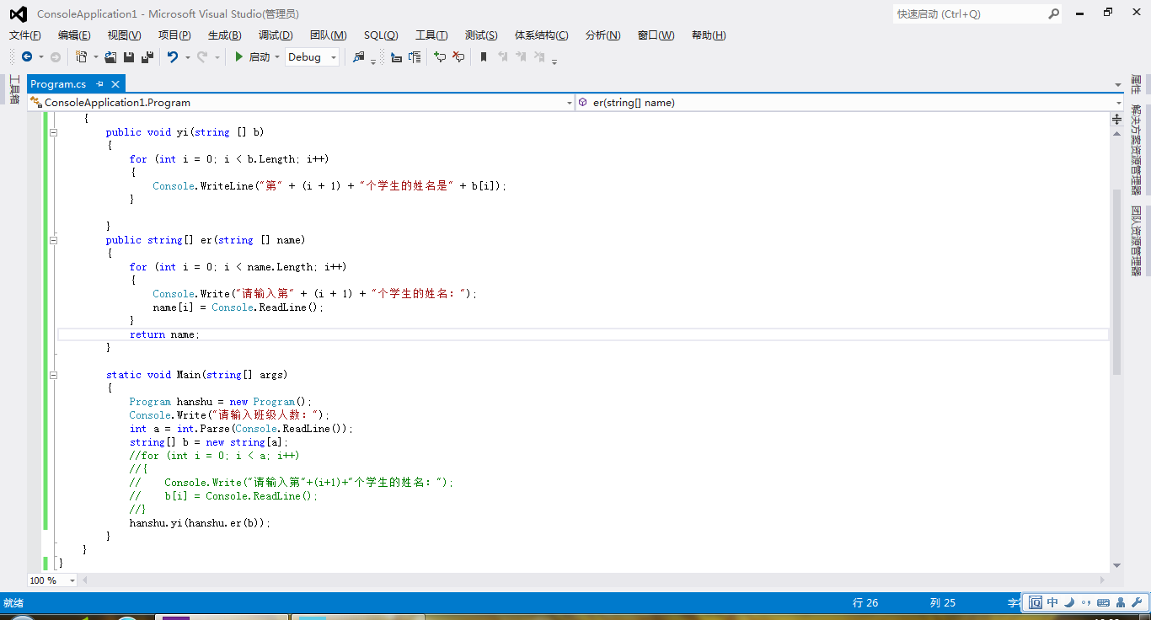Open the IME wrench settings icon

coord(1137,602)
